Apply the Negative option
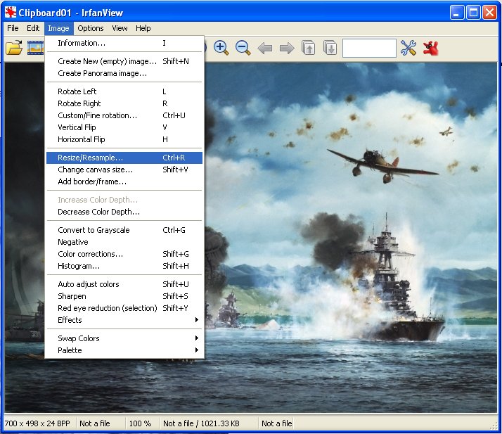This screenshot has width=502, height=434. pos(124,242)
